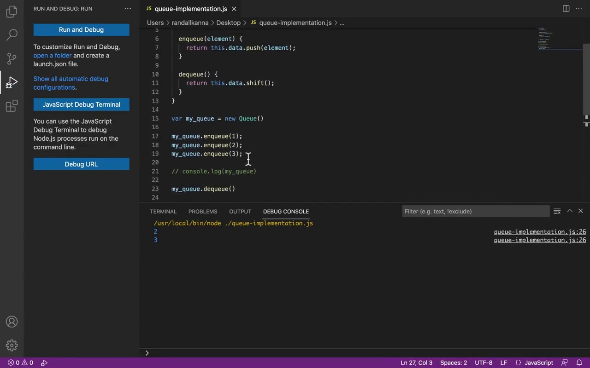Open the Accounts menu icon
Image resolution: width=590 pixels, height=368 pixels.
tap(12, 322)
